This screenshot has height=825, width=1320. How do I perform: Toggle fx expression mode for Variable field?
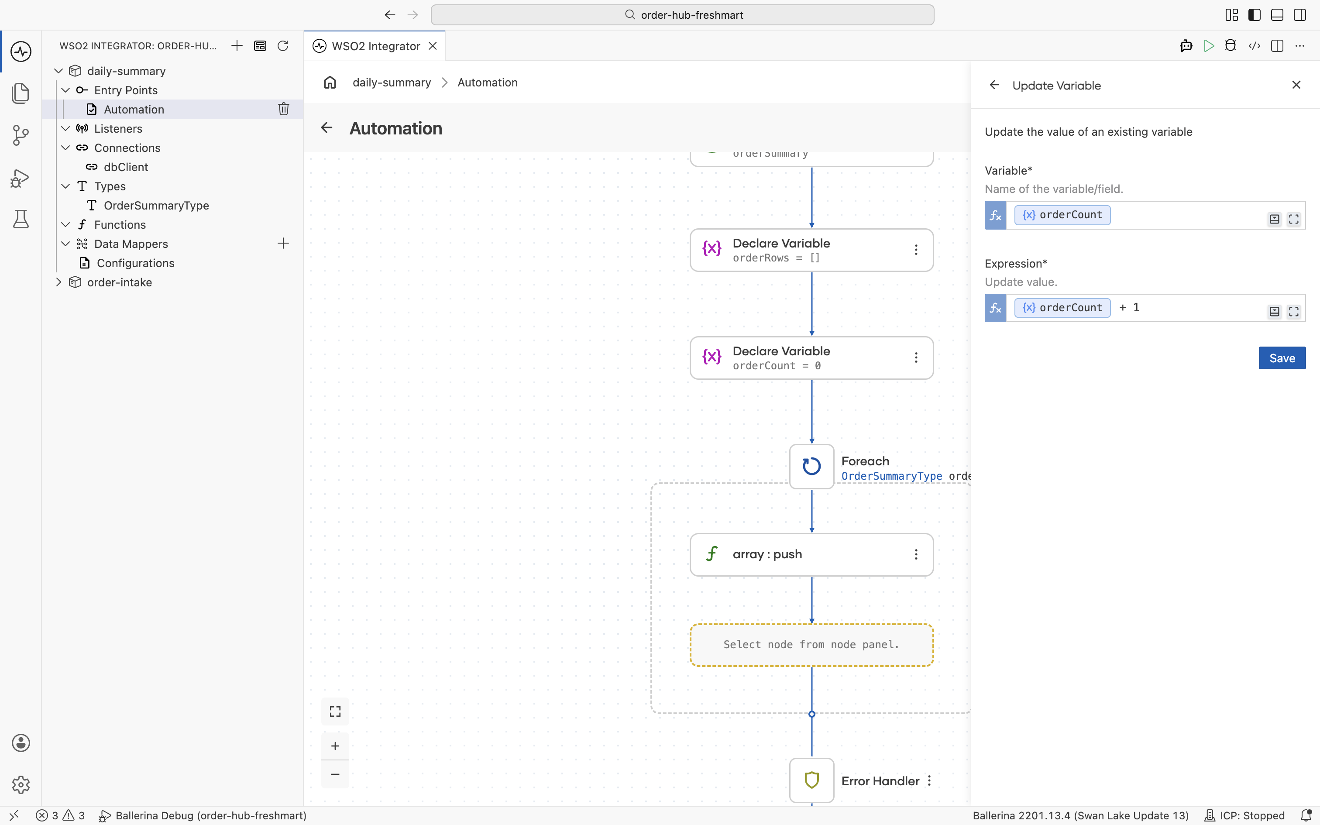pyautogui.click(x=995, y=216)
